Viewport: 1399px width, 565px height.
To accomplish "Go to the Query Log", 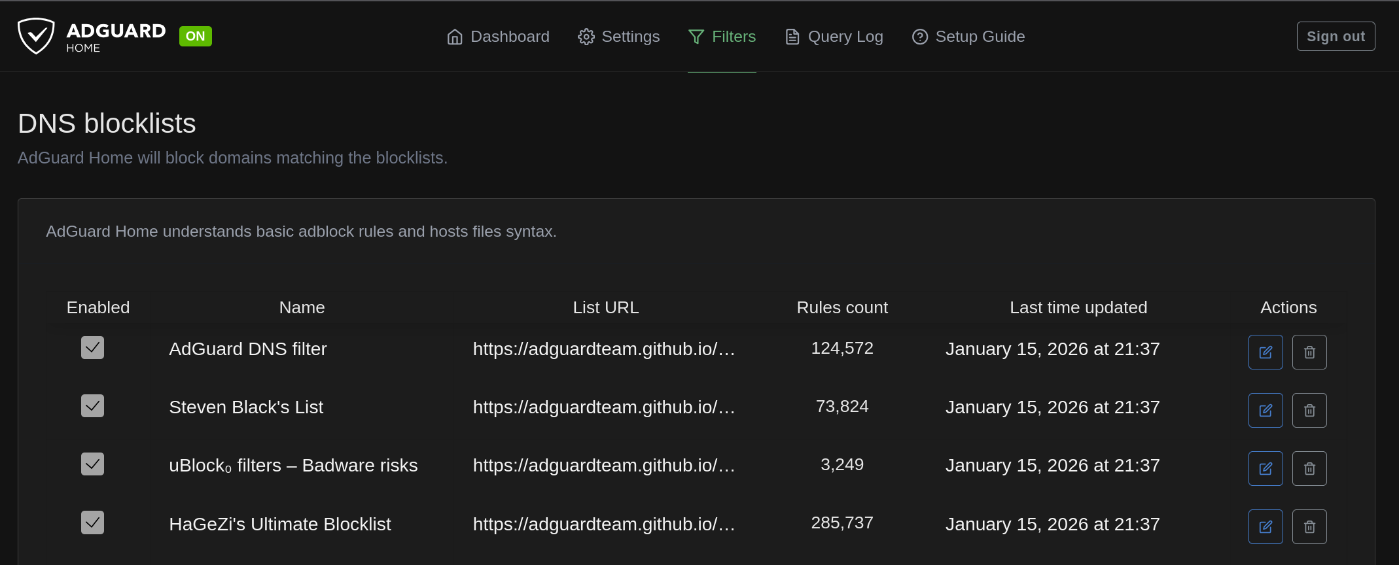I will tap(834, 37).
